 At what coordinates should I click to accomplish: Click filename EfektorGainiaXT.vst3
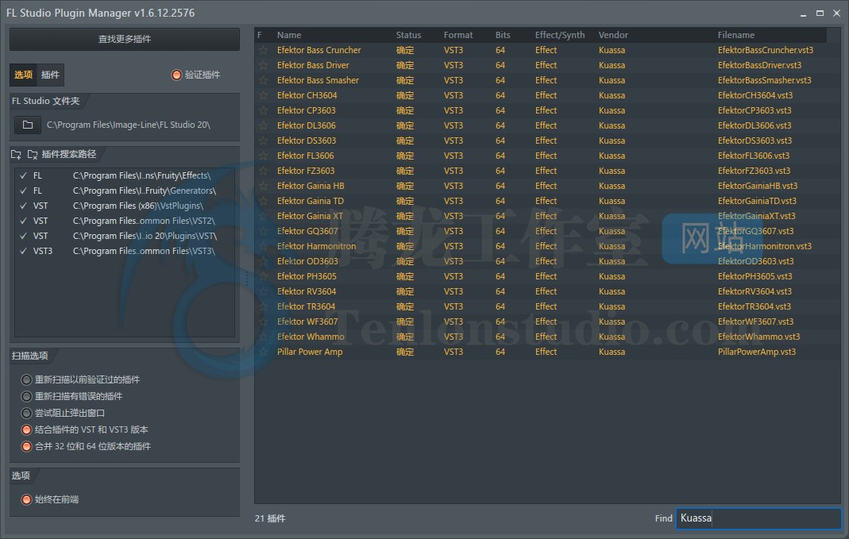(756, 217)
